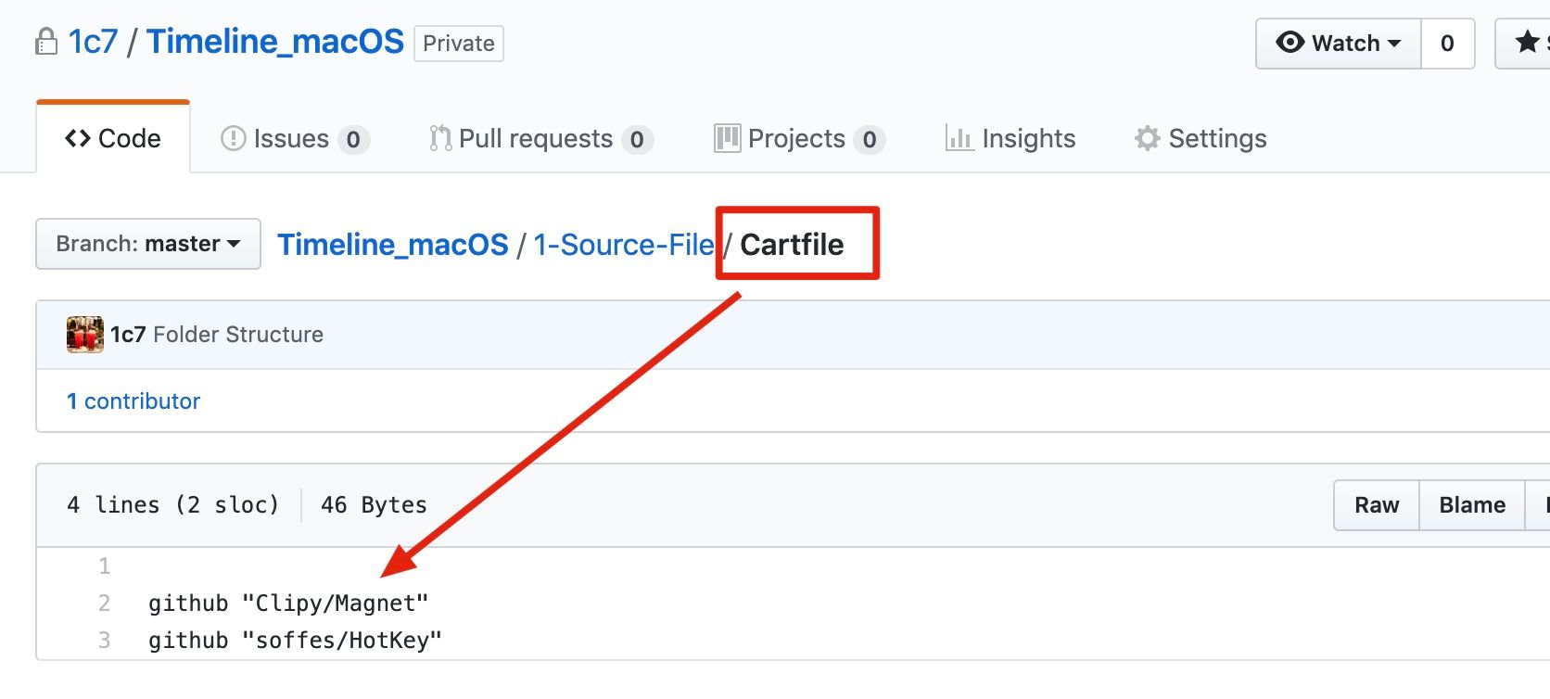Open the Folder Structure commit message
The height and width of the screenshot is (699, 1550).
[238, 335]
